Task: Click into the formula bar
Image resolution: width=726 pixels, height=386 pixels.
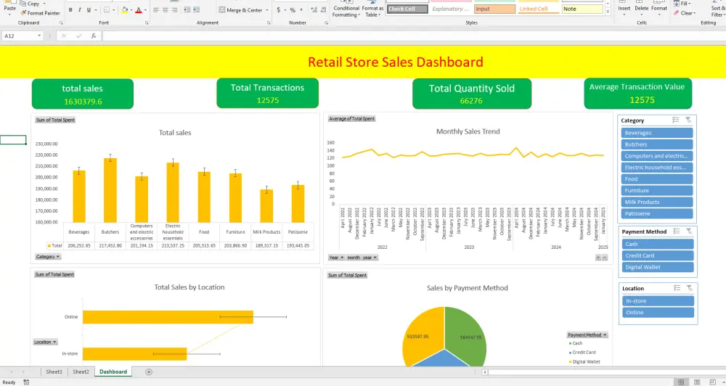Action: coord(412,36)
